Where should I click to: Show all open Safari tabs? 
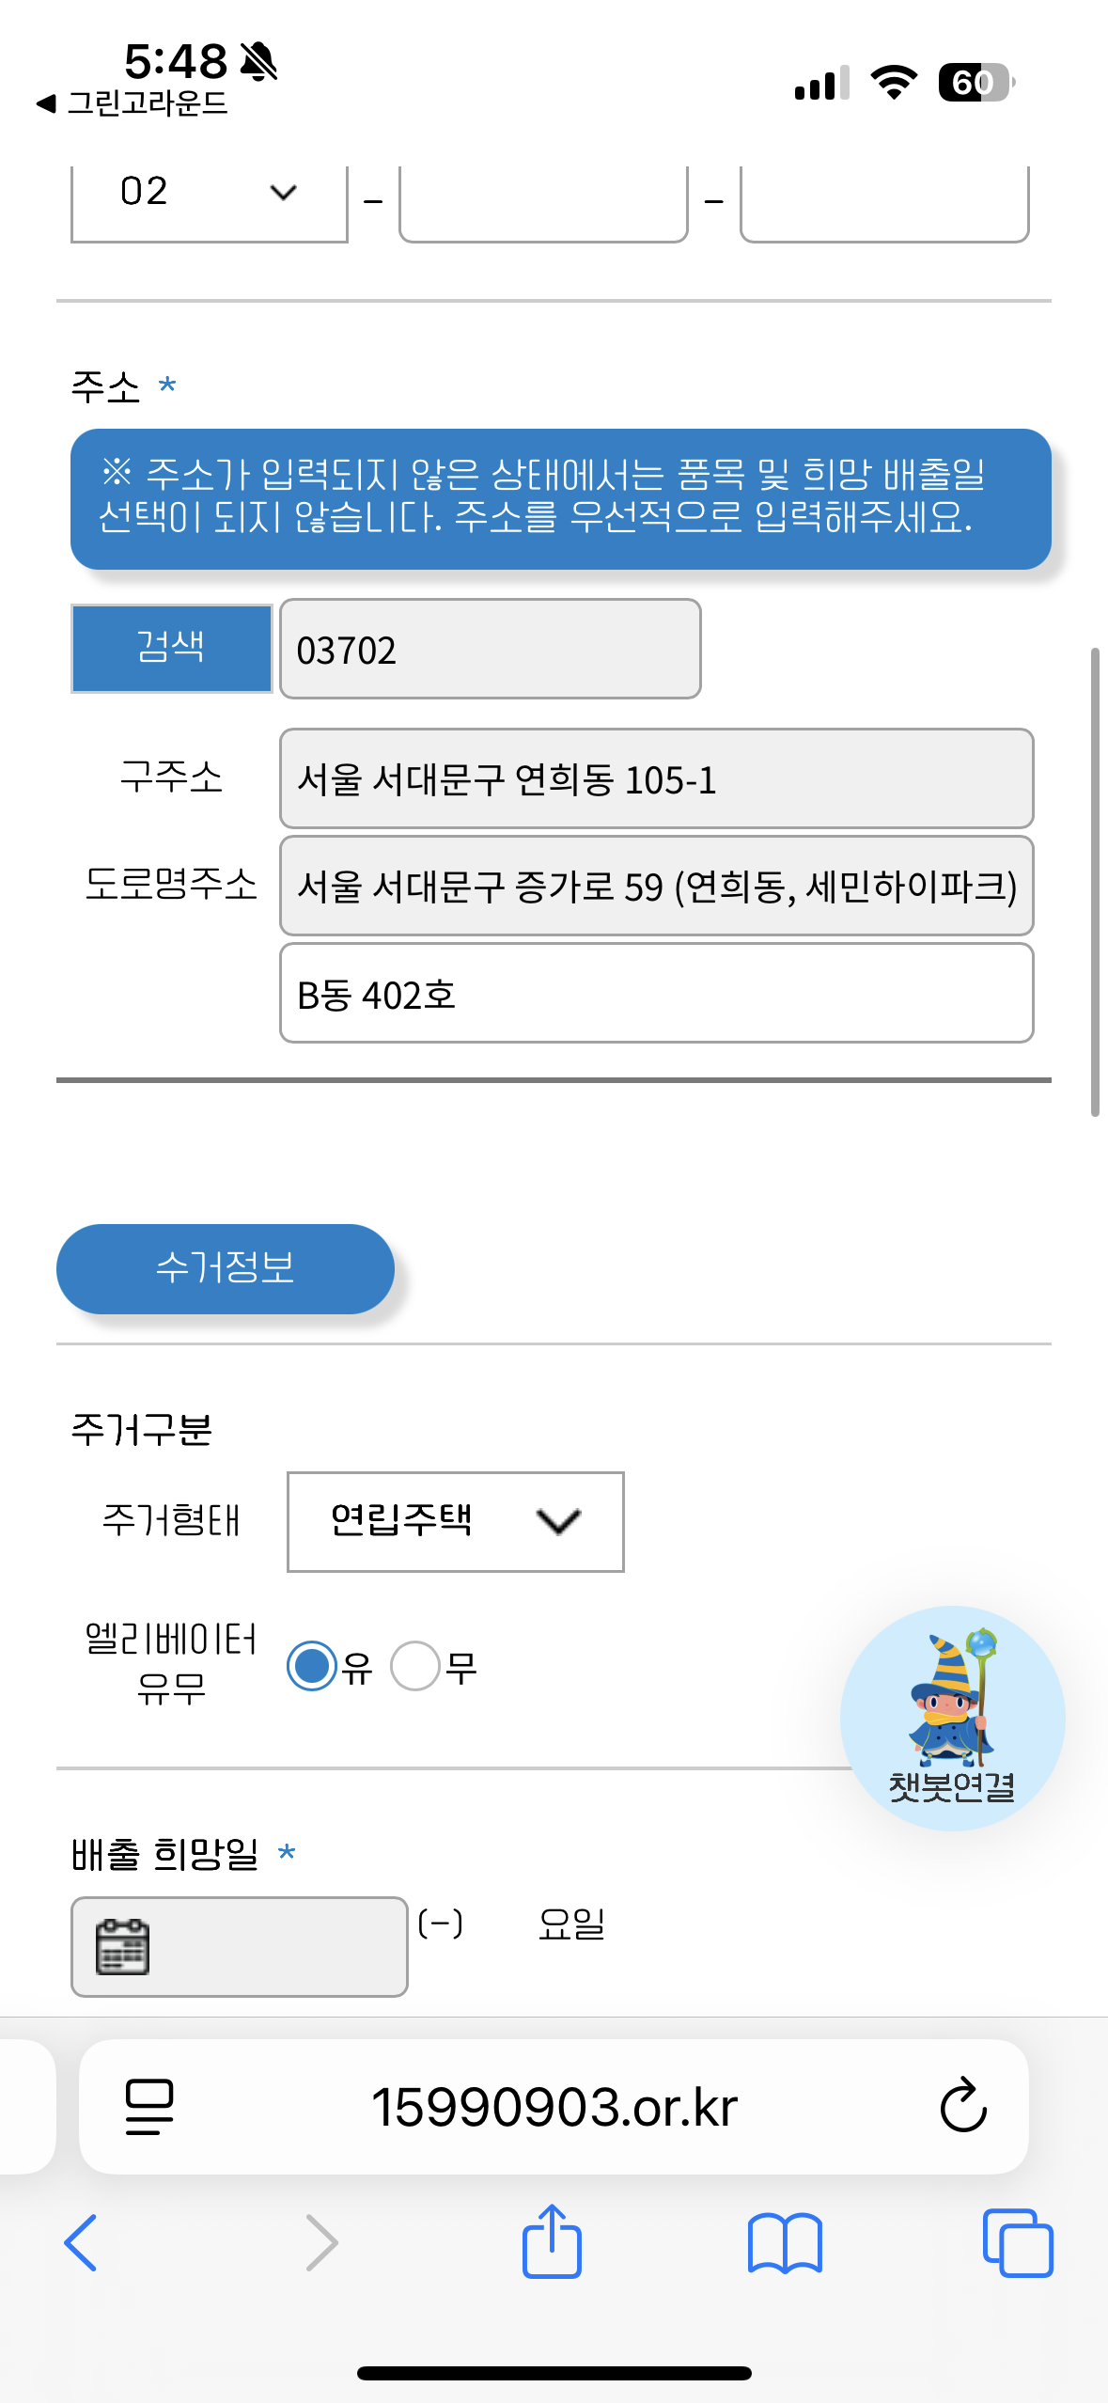click(1017, 2242)
